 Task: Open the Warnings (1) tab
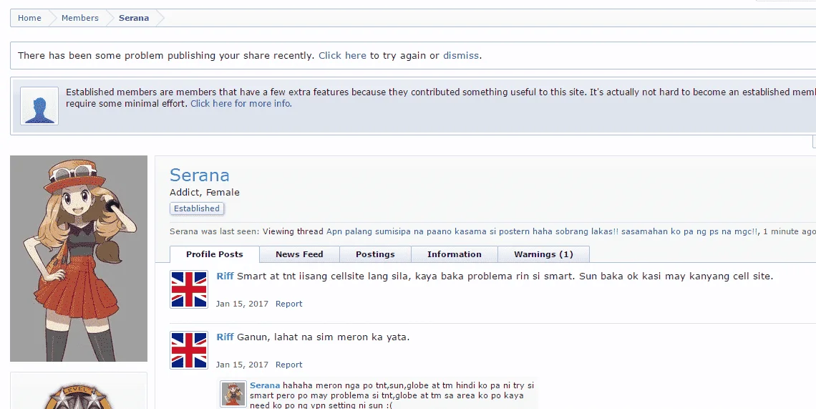[543, 254]
